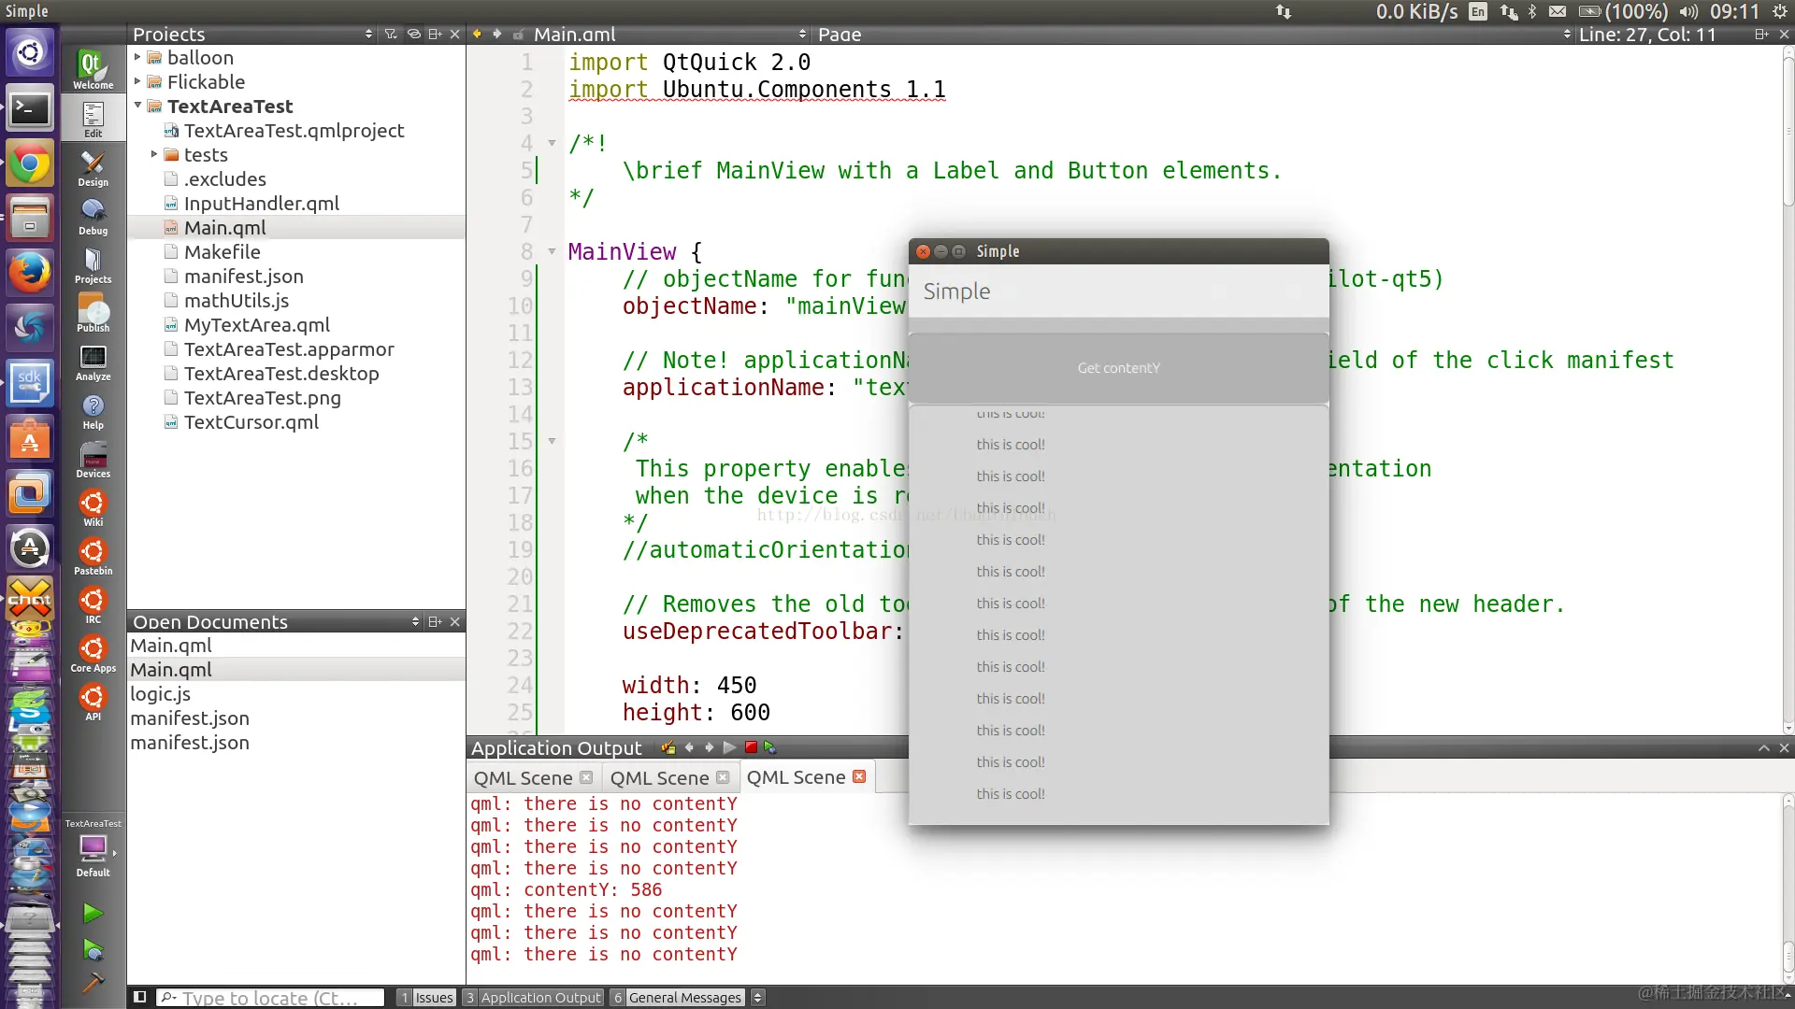Click the Build hammer icon

coord(92,983)
